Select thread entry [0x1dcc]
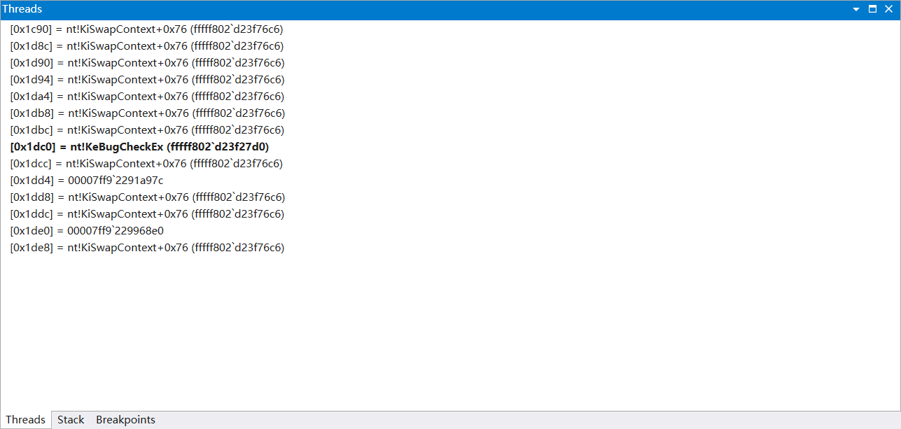 tap(147, 163)
